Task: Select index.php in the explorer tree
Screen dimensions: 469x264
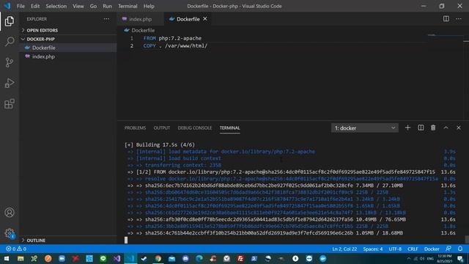Action: click(68, 56)
